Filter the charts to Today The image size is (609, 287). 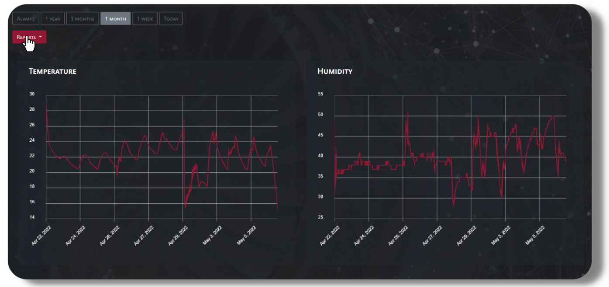pyautogui.click(x=171, y=19)
